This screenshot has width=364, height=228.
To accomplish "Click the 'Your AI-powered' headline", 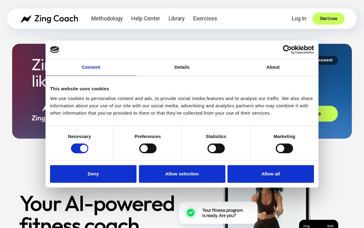I will 97,204.
